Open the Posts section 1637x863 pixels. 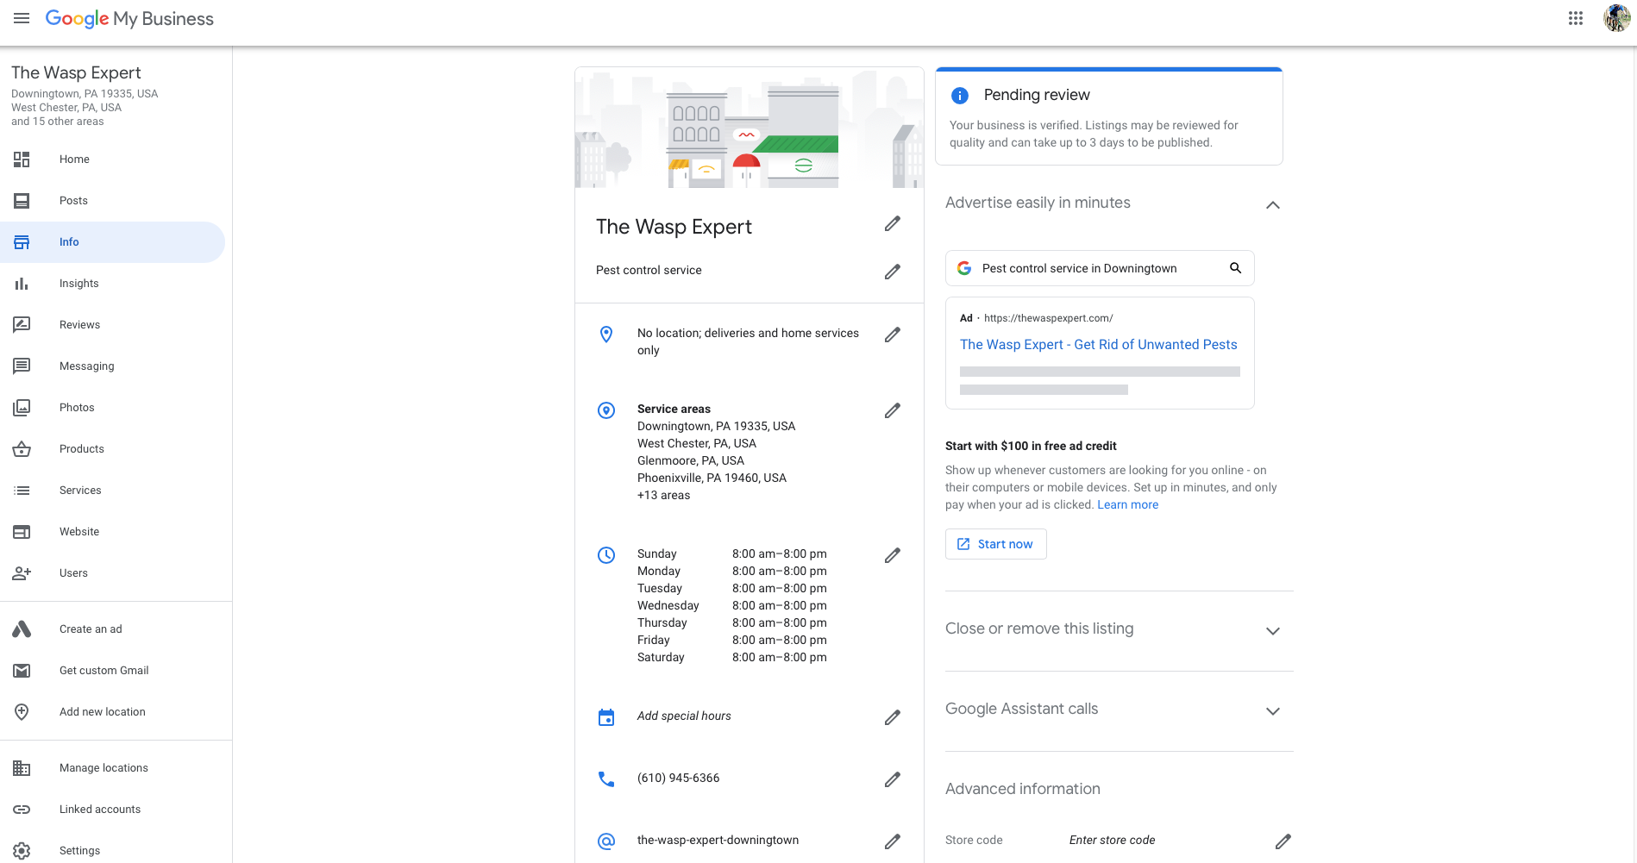point(112,201)
